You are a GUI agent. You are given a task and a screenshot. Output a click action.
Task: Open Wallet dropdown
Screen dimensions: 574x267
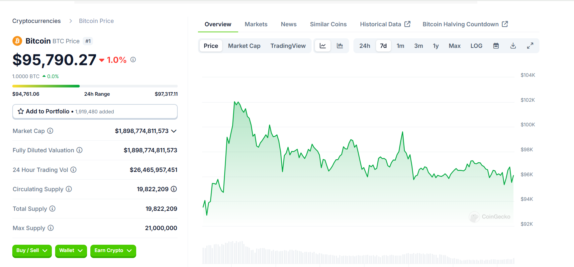(71, 251)
